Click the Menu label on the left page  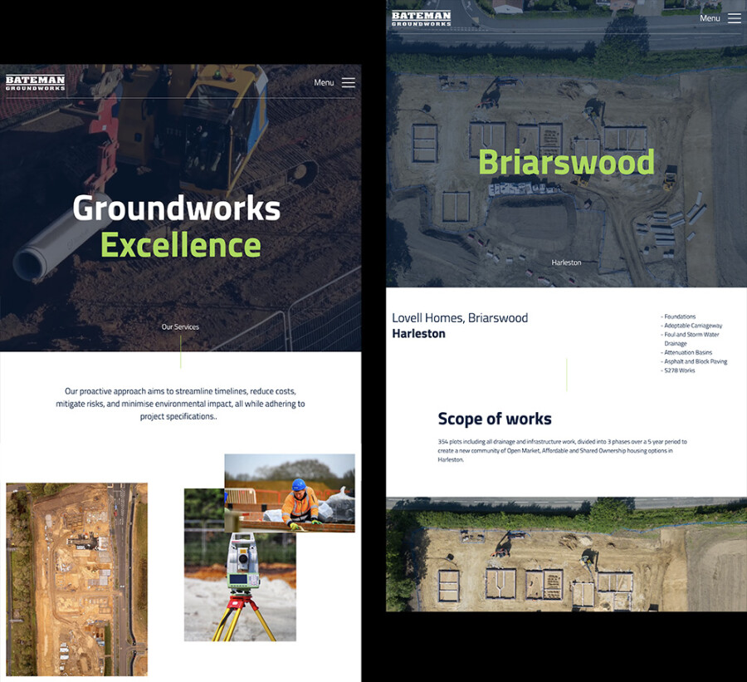point(324,82)
